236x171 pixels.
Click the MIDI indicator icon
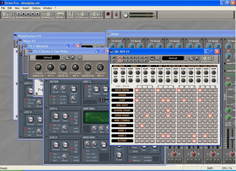pos(108,14)
